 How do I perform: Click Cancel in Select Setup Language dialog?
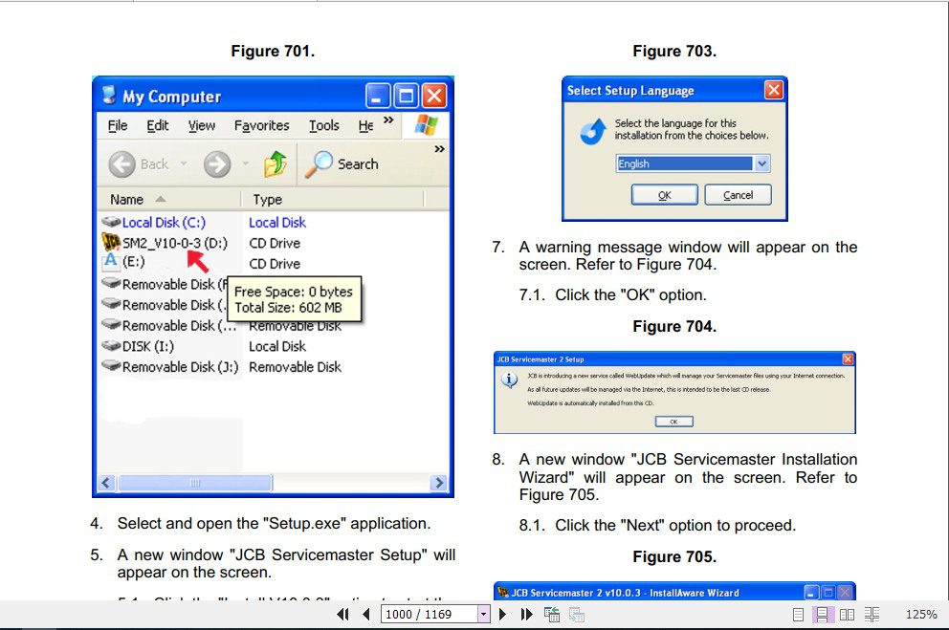pos(738,195)
